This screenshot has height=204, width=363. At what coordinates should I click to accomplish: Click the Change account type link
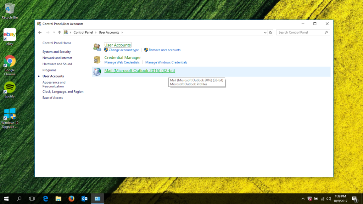coord(123,50)
